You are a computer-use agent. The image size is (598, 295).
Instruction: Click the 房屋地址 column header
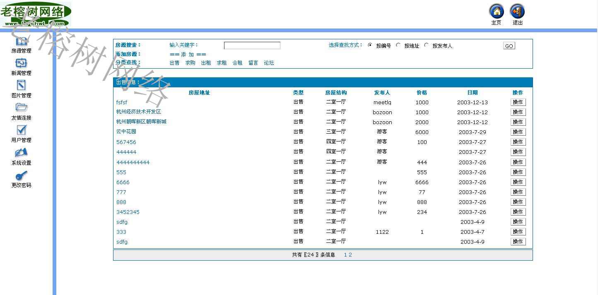click(x=199, y=93)
